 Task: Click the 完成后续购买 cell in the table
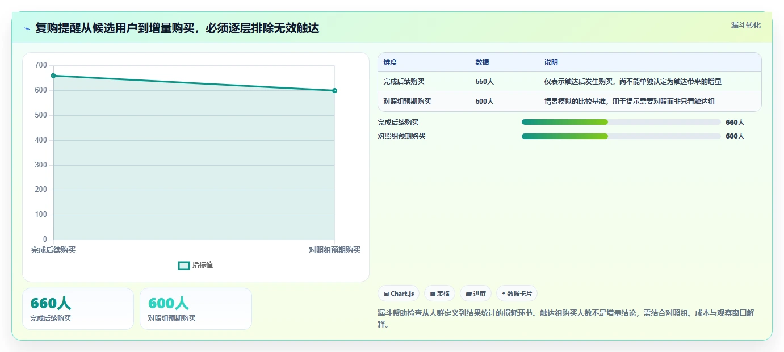[404, 82]
